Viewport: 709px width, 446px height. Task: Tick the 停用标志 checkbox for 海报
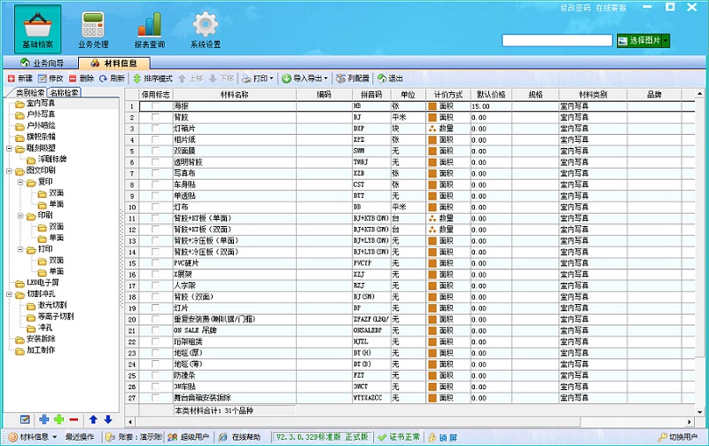[156, 106]
